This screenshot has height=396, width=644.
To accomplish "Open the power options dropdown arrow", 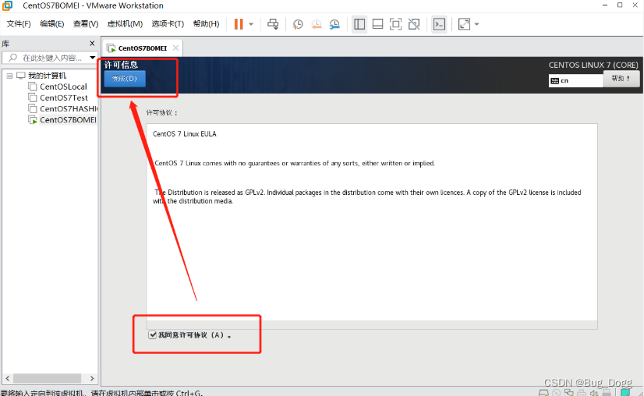I will click(251, 24).
